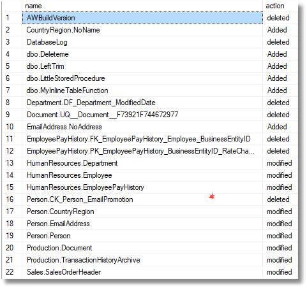The image size is (307, 288).
Task: Select 'modified' action for Person.Person
Action: click(280, 236)
